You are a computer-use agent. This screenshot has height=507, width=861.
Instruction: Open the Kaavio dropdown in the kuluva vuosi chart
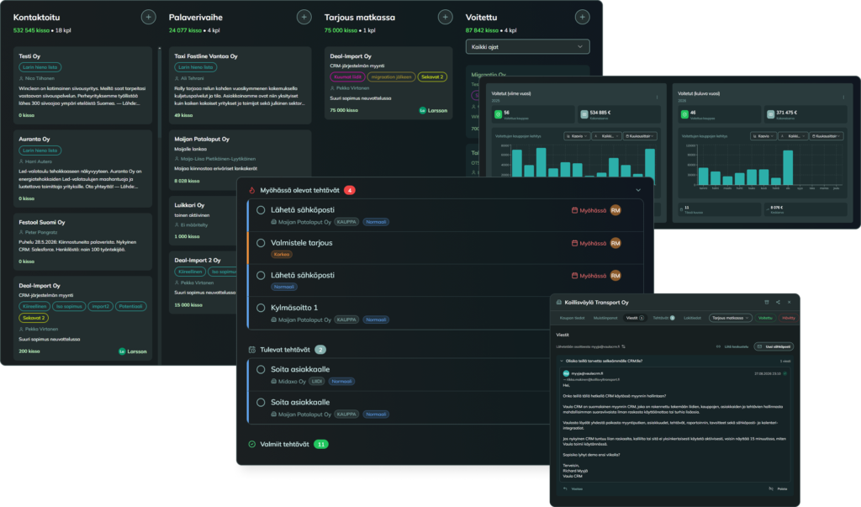[x=763, y=136]
